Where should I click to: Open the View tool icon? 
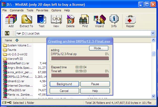[x=56, y=19]
